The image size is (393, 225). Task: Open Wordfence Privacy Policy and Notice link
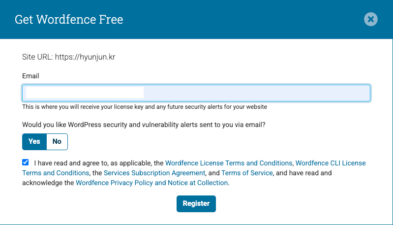point(151,183)
